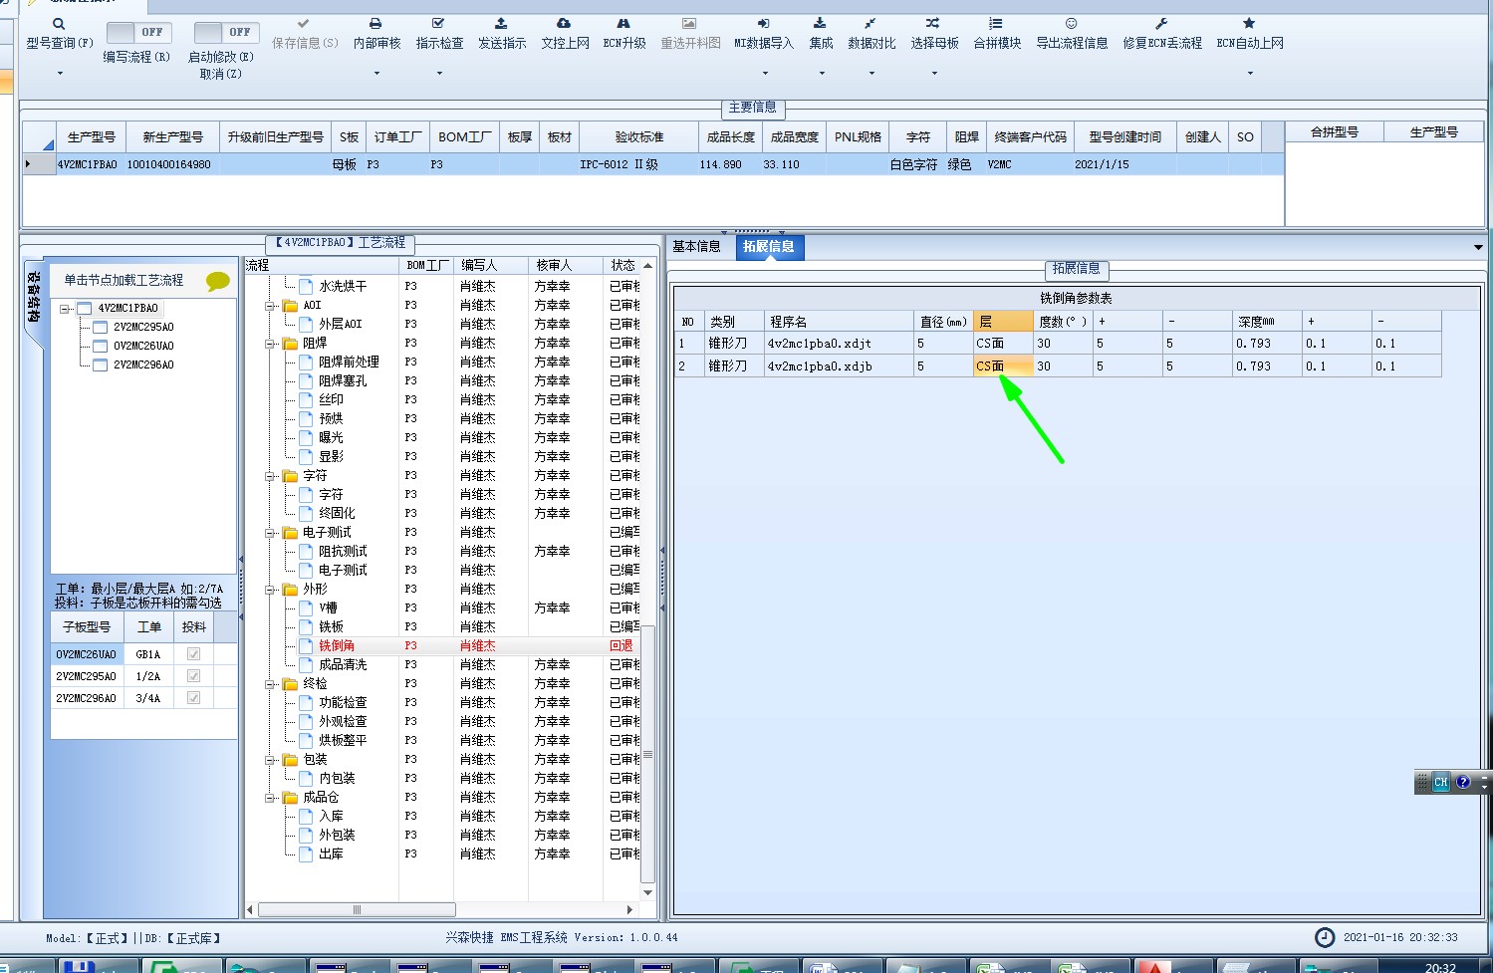
Task: Click 取消(Z) under 启动修改
Action: (x=220, y=74)
